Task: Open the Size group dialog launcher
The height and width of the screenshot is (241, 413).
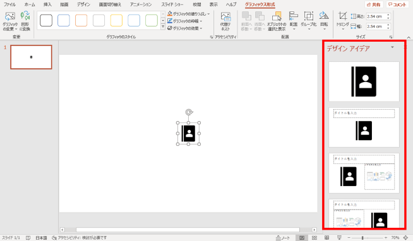Action: [391, 37]
